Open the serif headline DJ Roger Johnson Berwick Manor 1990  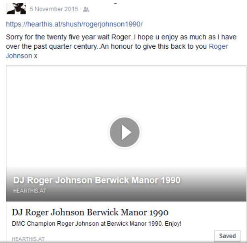coord(90,212)
